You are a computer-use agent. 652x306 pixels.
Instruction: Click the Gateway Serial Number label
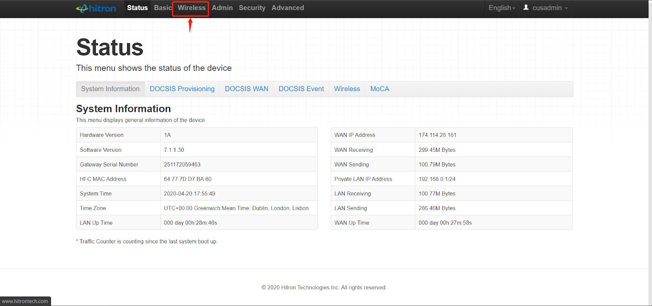[109, 164]
